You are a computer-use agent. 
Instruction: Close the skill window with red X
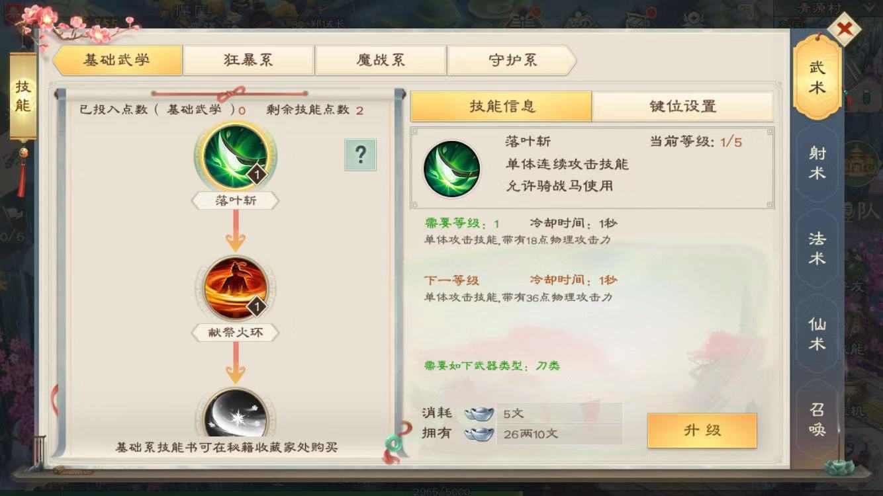tap(845, 28)
